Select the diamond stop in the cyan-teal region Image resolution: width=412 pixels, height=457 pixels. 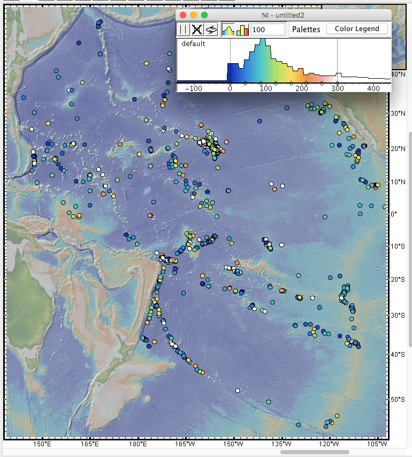[261, 84]
